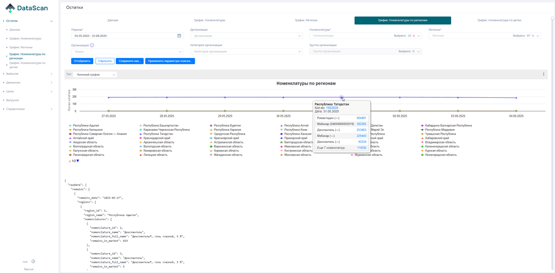Collapse the Остатки sidebar section

tap(51, 21)
